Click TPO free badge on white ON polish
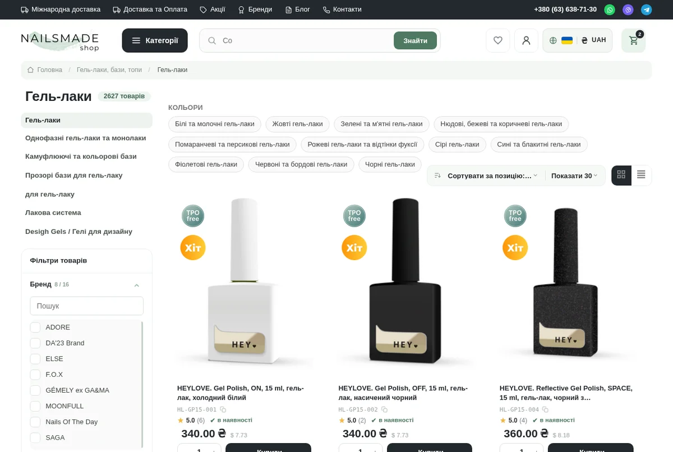673x452 pixels. point(193,216)
